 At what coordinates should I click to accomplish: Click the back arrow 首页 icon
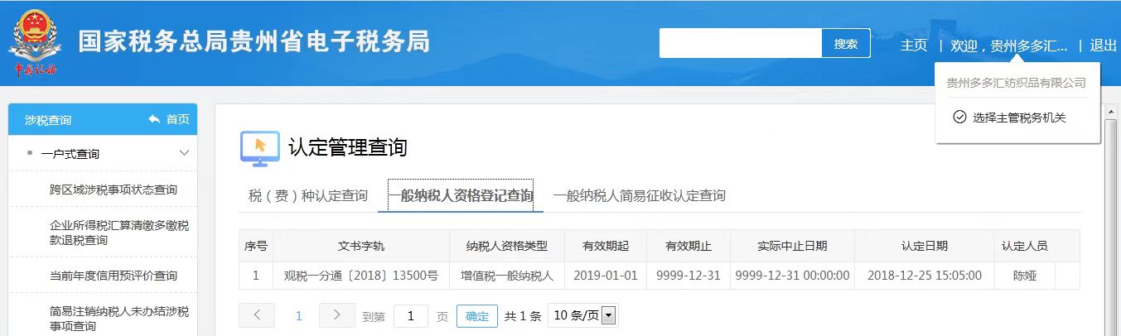(154, 120)
